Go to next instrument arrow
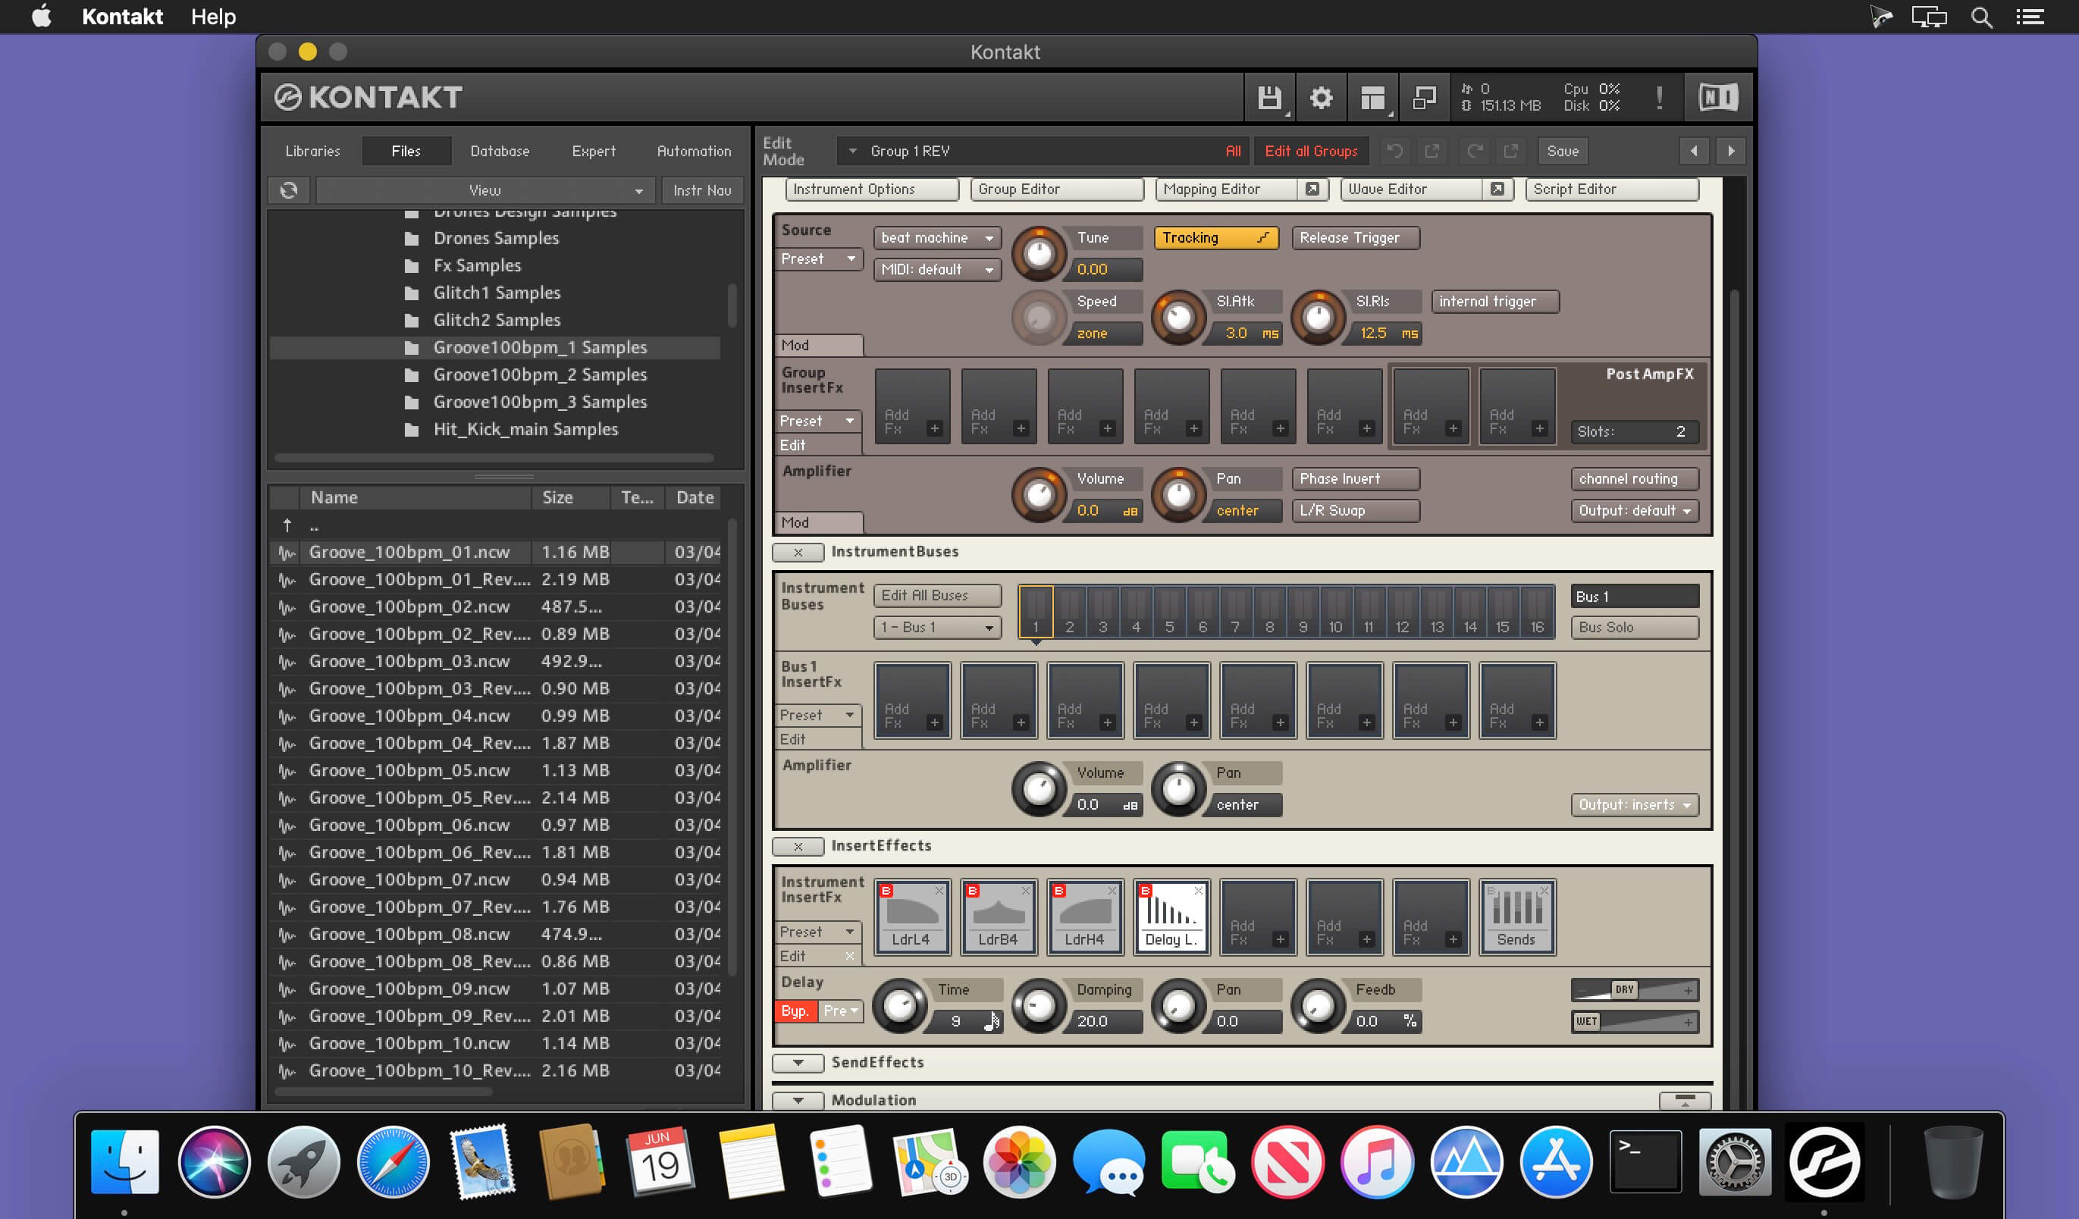This screenshot has height=1219, width=2079. coord(1731,151)
